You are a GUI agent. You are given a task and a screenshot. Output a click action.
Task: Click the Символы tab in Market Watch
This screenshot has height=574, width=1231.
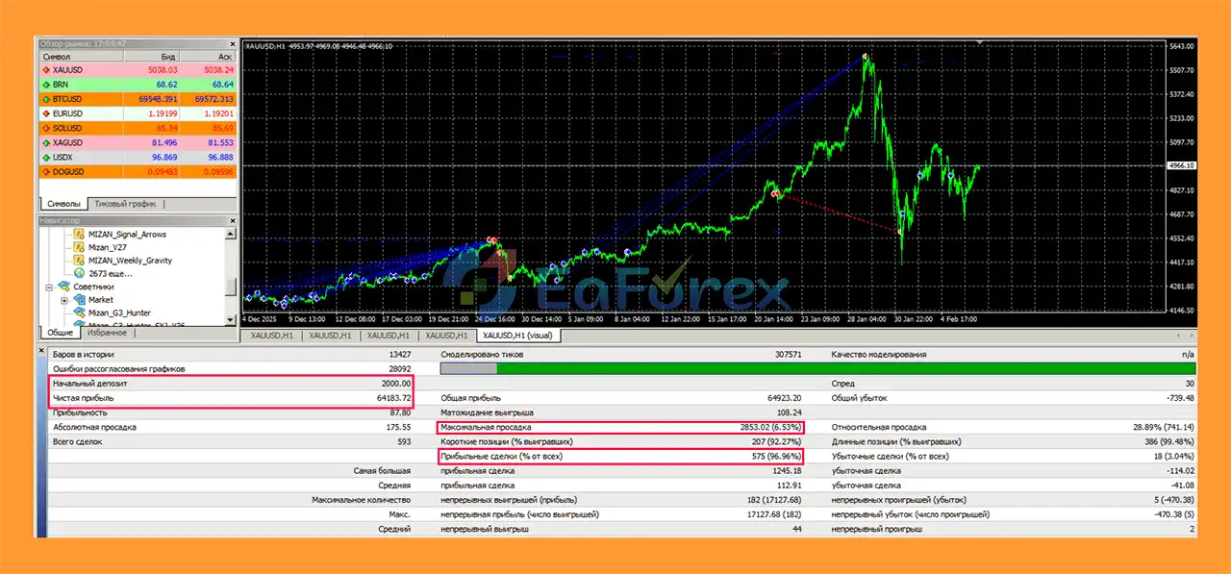[63, 204]
